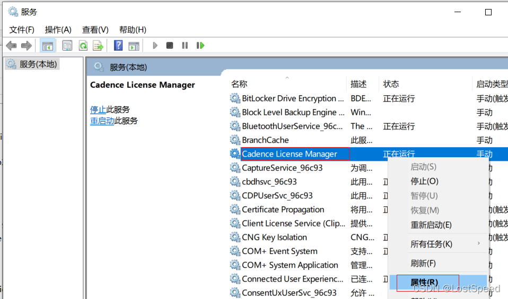
Task: Choose 属性(R) in the context menu
Action: [x=424, y=282]
